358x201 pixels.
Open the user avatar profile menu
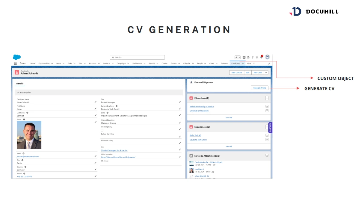point(268,57)
